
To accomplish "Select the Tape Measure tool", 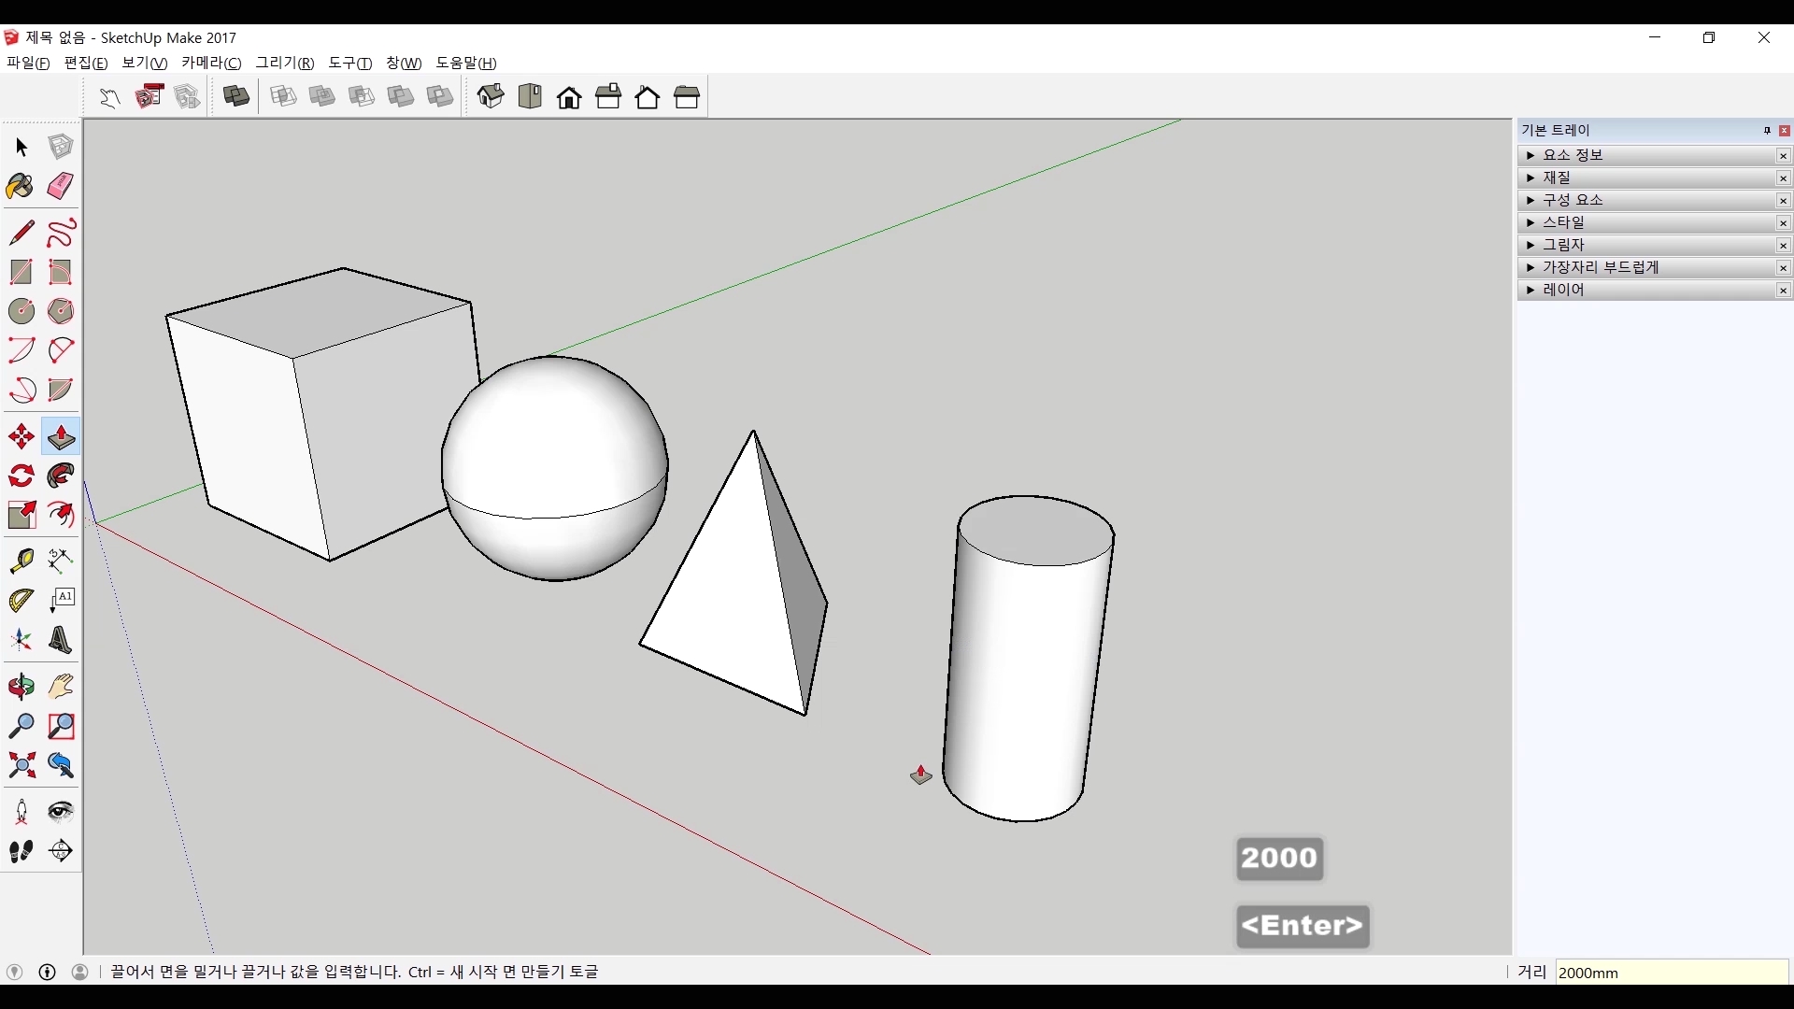I will (x=21, y=561).
